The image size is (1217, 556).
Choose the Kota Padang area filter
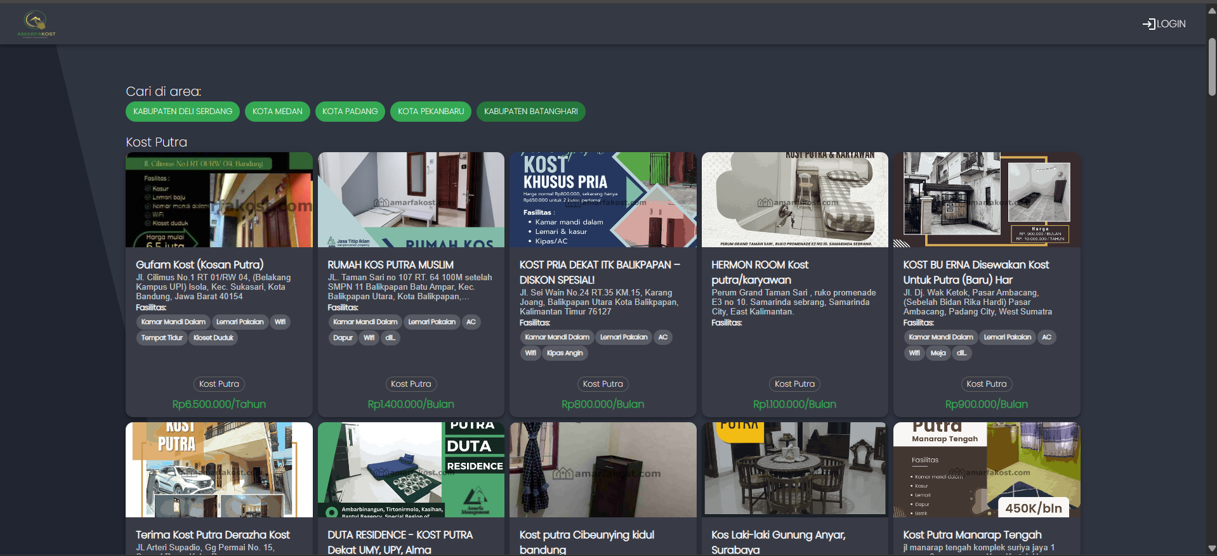pyautogui.click(x=350, y=112)
